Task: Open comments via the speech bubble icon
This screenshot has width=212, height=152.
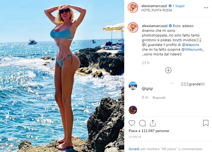Action: (142, 123)
